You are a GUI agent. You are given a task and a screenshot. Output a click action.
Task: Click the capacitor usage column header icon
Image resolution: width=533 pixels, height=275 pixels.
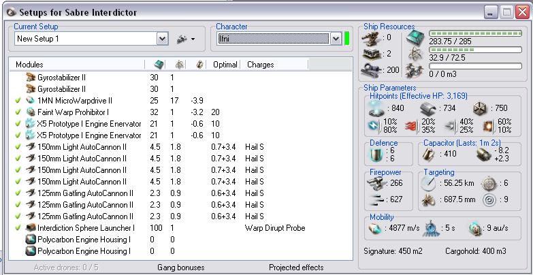pos(199,65)
